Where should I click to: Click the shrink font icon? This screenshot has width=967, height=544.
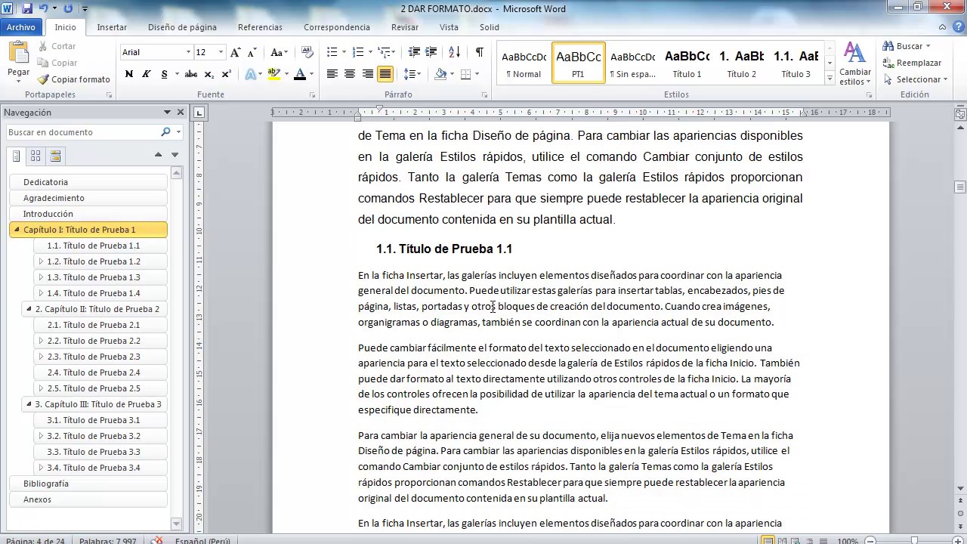[x=252, y=52]
